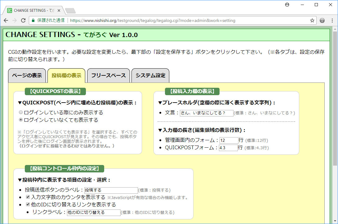This screenshot has height=224, width=338.
Task: Open the フリースペース tab
Action: [x=109, y=75]
